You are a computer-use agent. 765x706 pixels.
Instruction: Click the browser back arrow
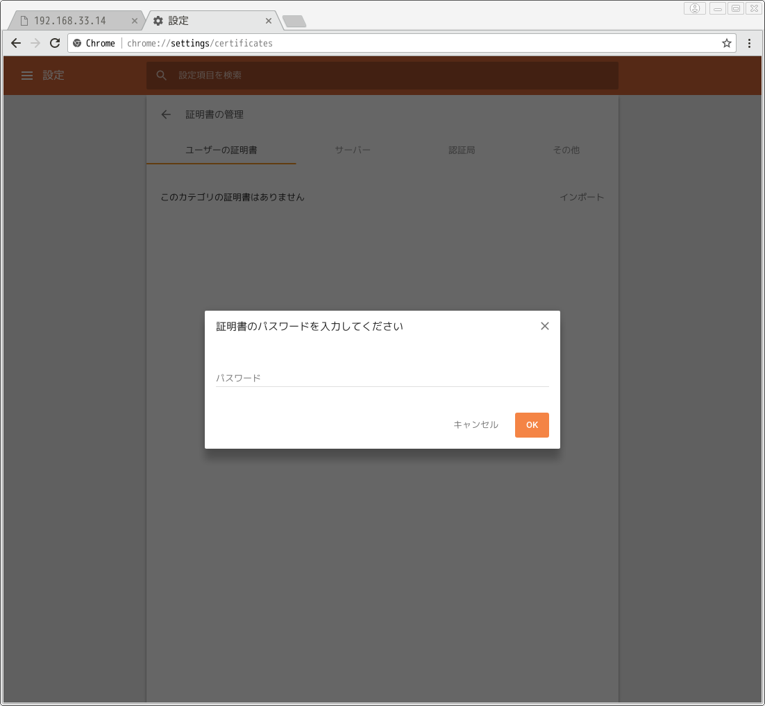[x=16, y=43]
